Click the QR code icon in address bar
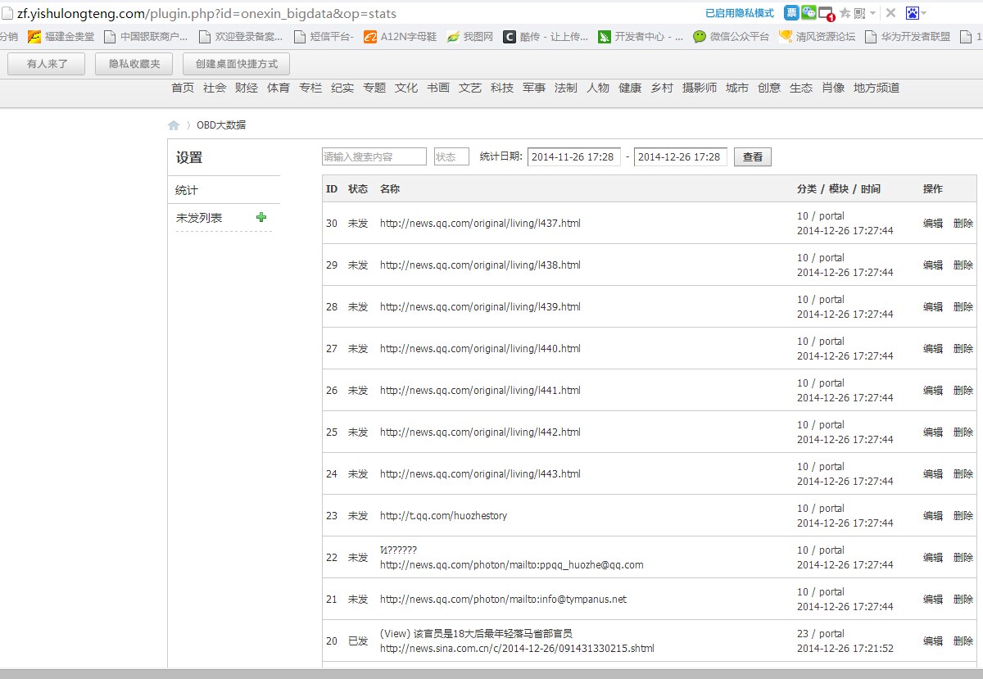This screenshot has height=679, width=983. click(x=859, y=13)
